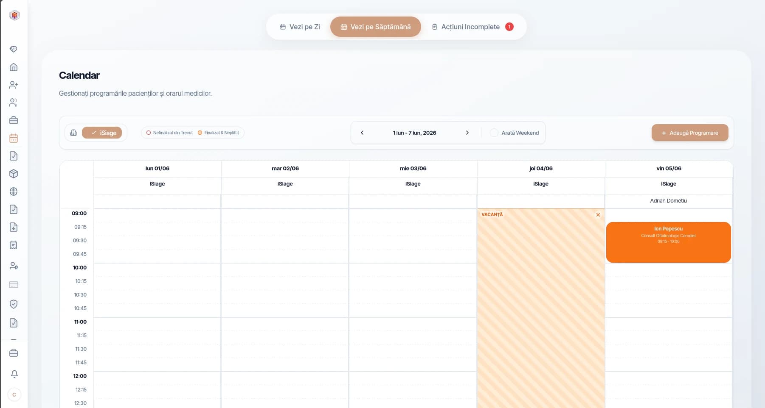The height and width of the screenshot is (408, 765).
Task: Click the 12:00 time label
Action: [x=80, y=376]
